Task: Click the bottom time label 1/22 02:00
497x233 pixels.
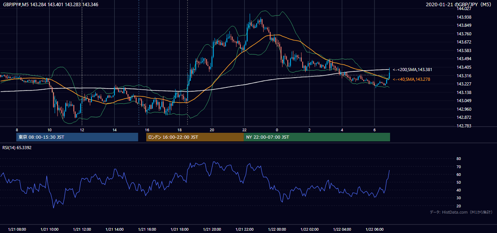Action: coord(309,229)
